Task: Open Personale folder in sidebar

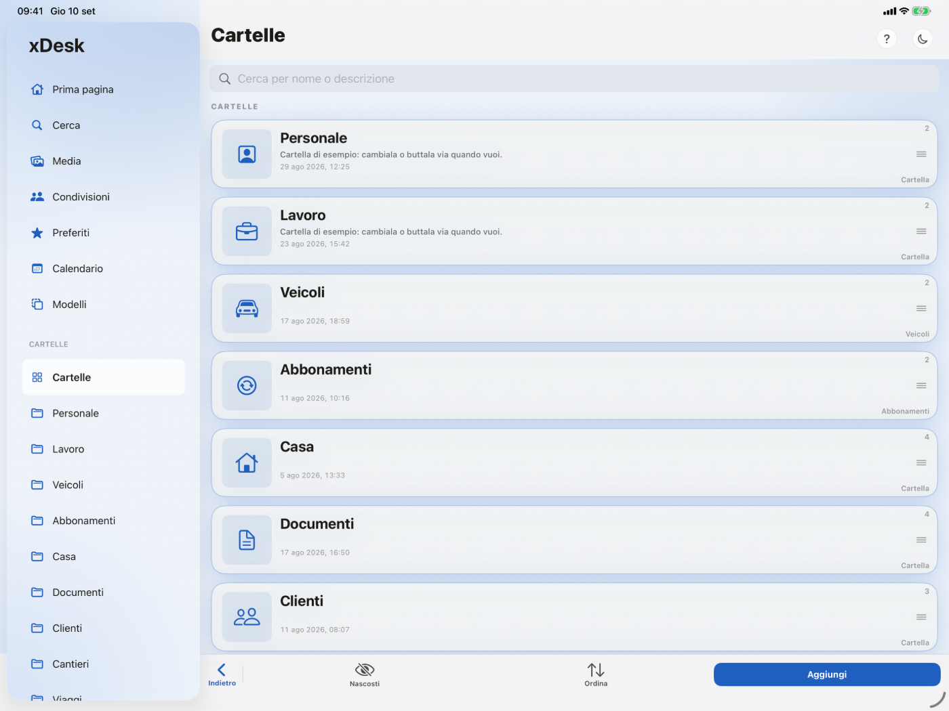Action: (103, 413)
